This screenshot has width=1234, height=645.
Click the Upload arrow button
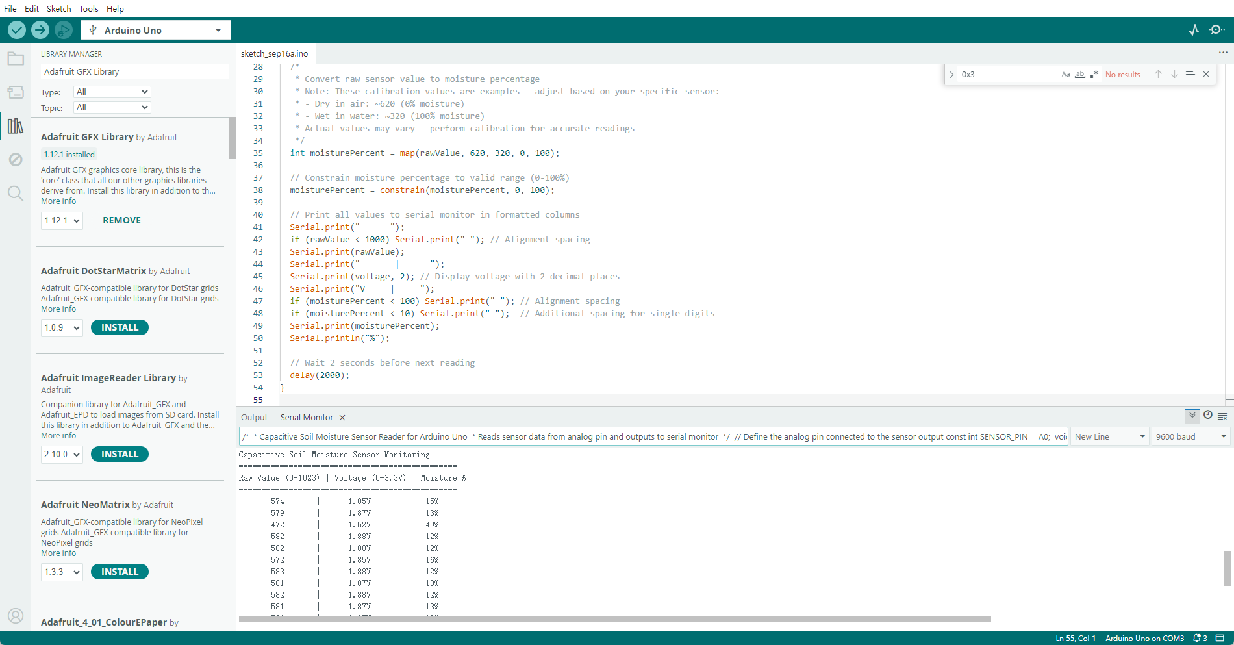click(40, 30)
